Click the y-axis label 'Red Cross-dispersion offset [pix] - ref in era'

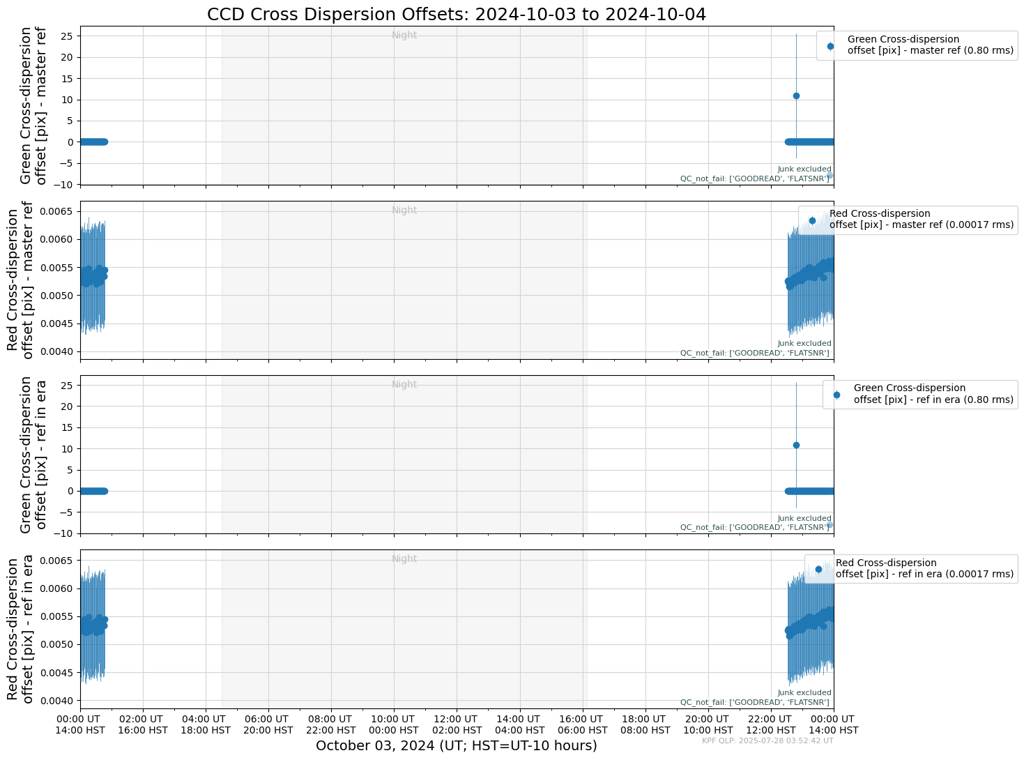(20, 629)
